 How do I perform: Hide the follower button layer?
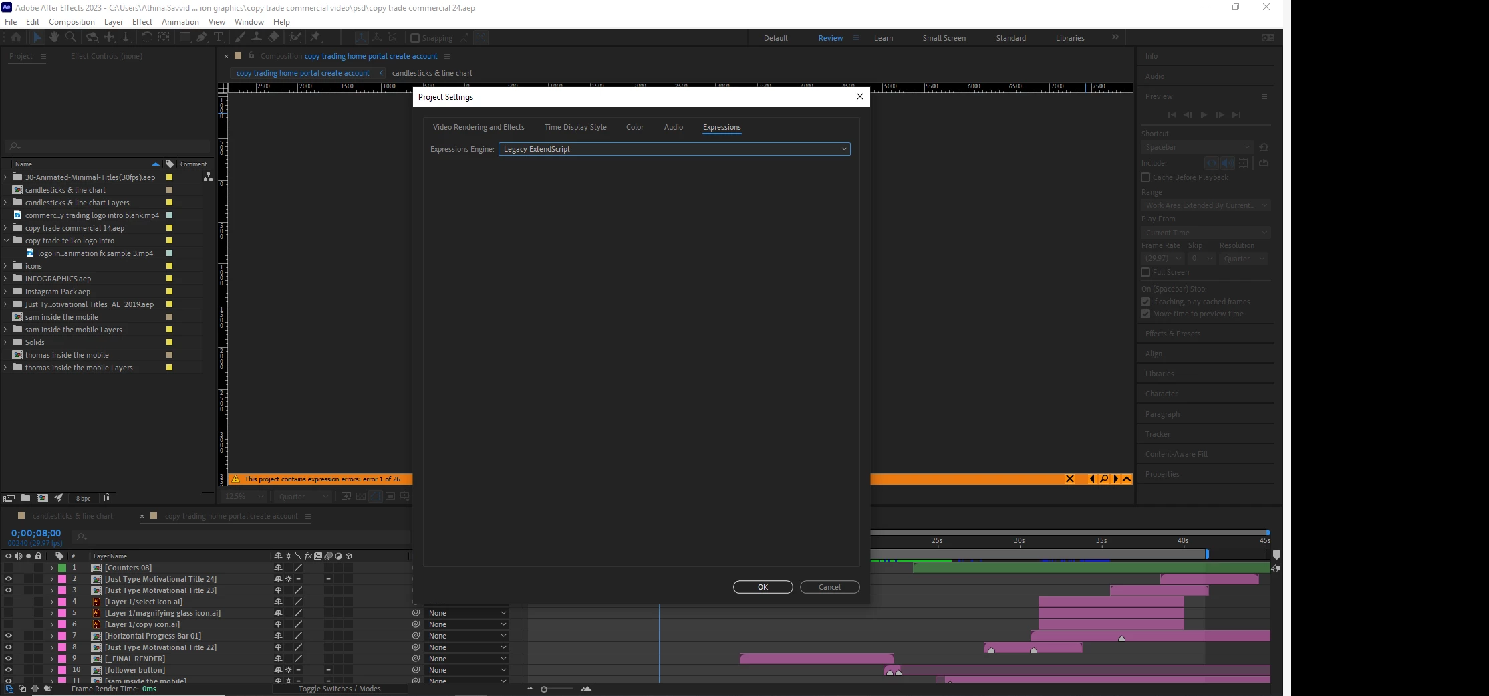coord(9,670)
